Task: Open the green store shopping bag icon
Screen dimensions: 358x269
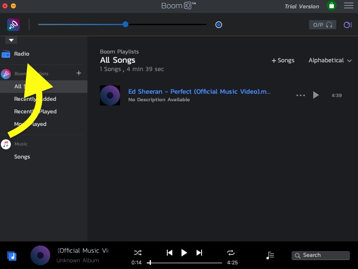Action: pyautogui.click(x=331, y=6)
